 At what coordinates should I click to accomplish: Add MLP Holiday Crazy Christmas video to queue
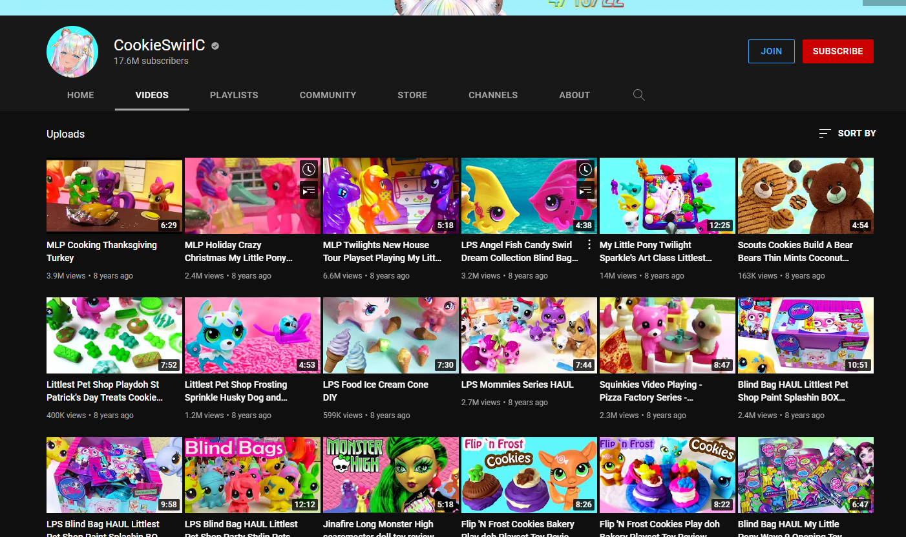[x=309, y=190]
